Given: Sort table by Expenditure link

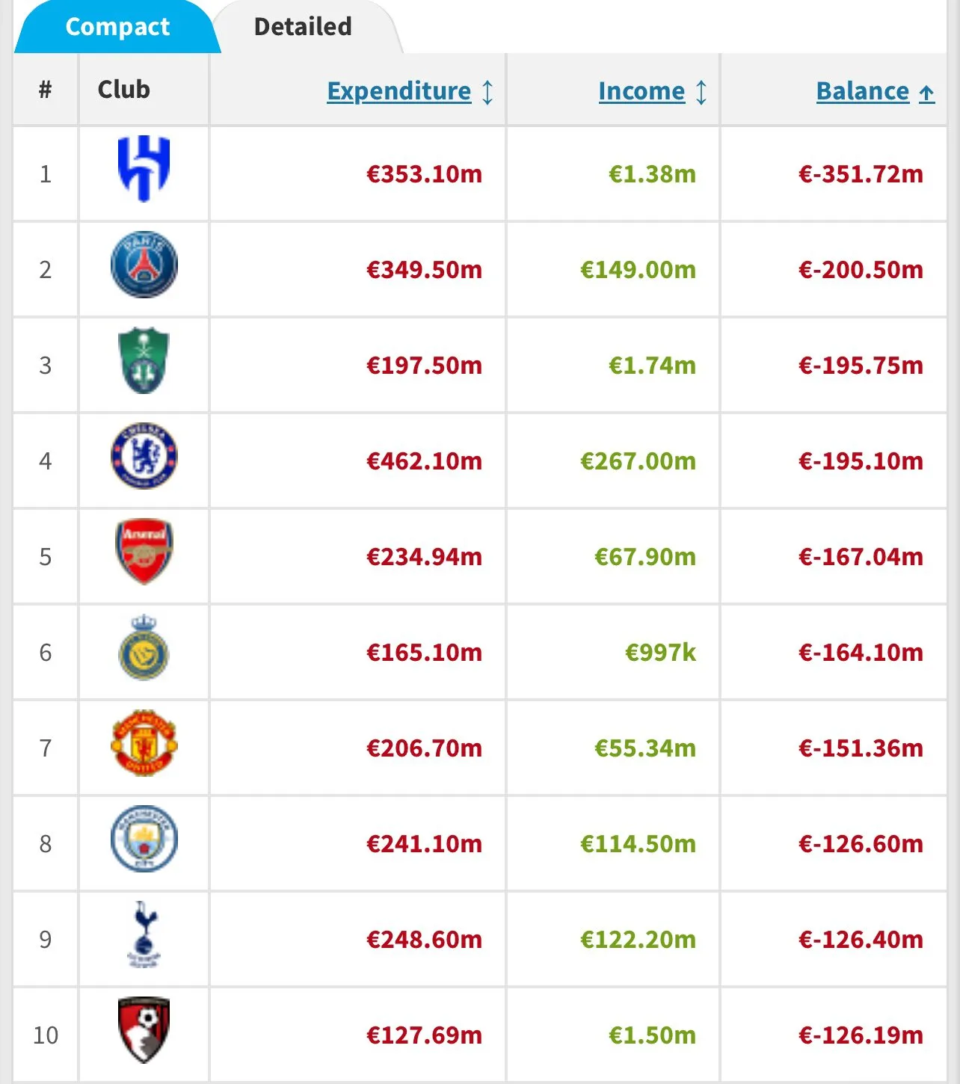Looking at the screenshot, I should coord(399,91).
